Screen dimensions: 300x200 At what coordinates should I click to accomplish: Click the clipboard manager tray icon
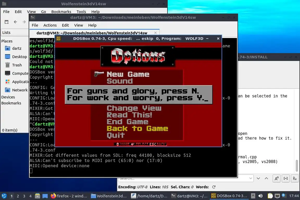270,196
